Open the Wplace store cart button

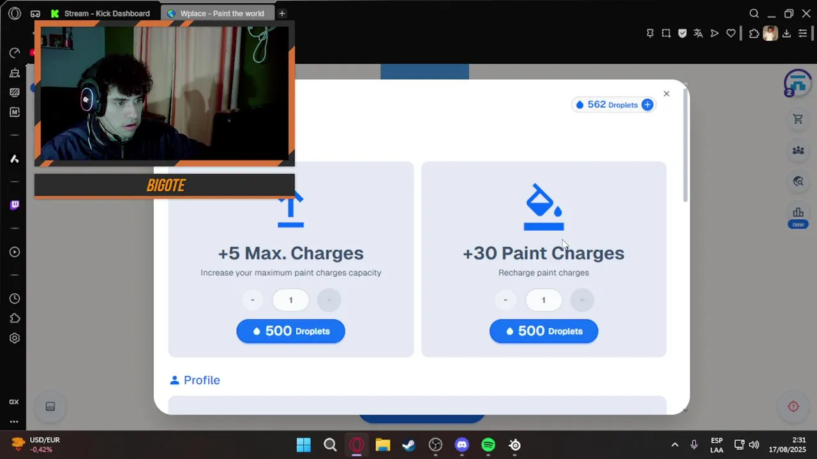798,119
